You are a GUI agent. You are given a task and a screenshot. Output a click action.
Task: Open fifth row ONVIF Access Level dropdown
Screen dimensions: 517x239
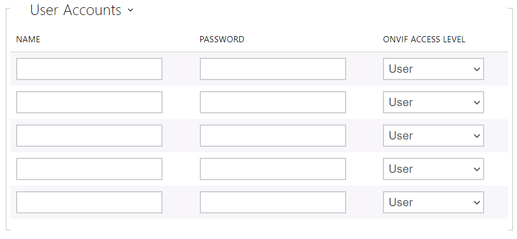[x=433, y=202]
